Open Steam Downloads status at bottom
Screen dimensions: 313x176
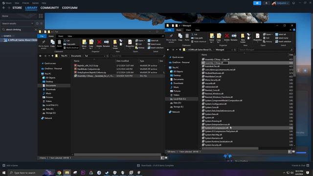click(156, 165)
